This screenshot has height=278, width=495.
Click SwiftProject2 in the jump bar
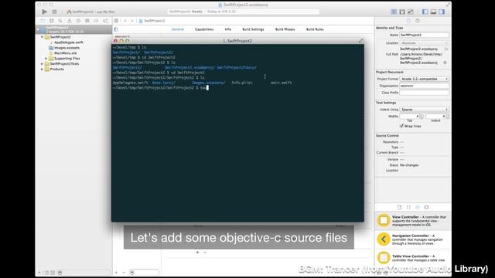pos(152,21)
